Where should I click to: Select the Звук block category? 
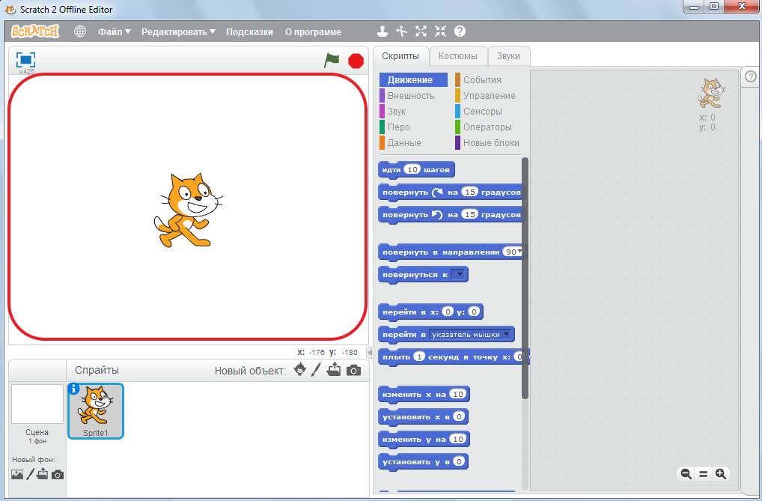[393, 112]
